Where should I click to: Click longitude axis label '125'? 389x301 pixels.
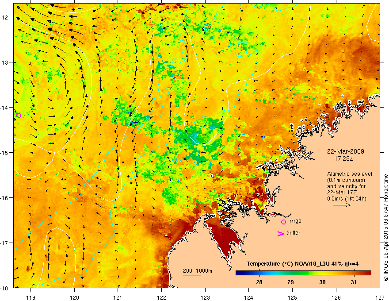click(293, 297)
